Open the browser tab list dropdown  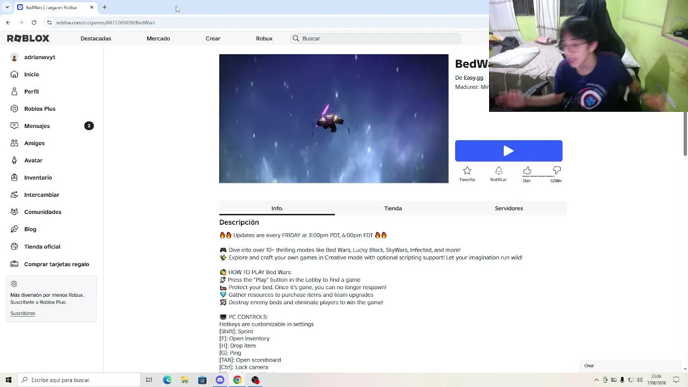[x=7, y=8]
